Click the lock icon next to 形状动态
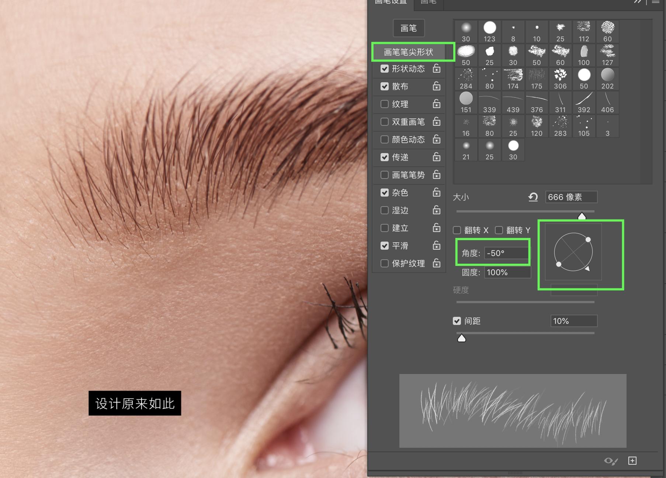The image size is (666, 478). coord(437,69)
